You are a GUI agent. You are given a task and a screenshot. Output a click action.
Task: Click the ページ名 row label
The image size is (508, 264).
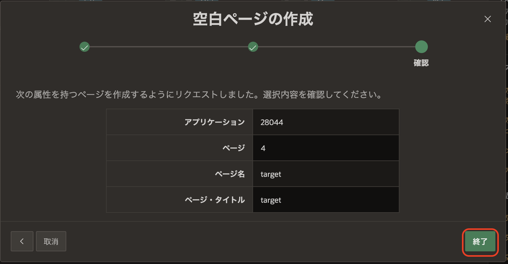click(x=230, y=174)
